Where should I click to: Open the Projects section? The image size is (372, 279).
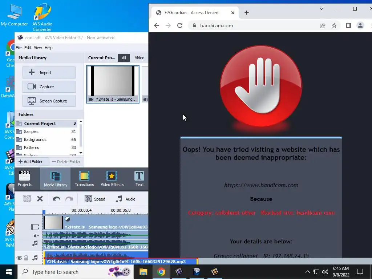click(x=25, y=179)
